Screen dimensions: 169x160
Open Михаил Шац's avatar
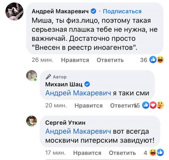tap(32, 76)
